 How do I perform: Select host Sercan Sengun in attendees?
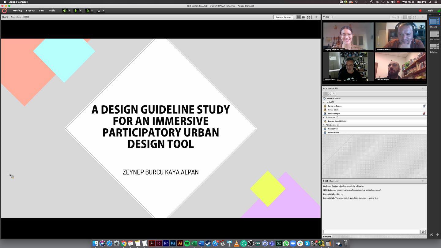(x=374, y=114)
